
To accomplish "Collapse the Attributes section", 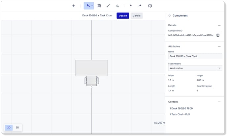I will tap(219, 47).
